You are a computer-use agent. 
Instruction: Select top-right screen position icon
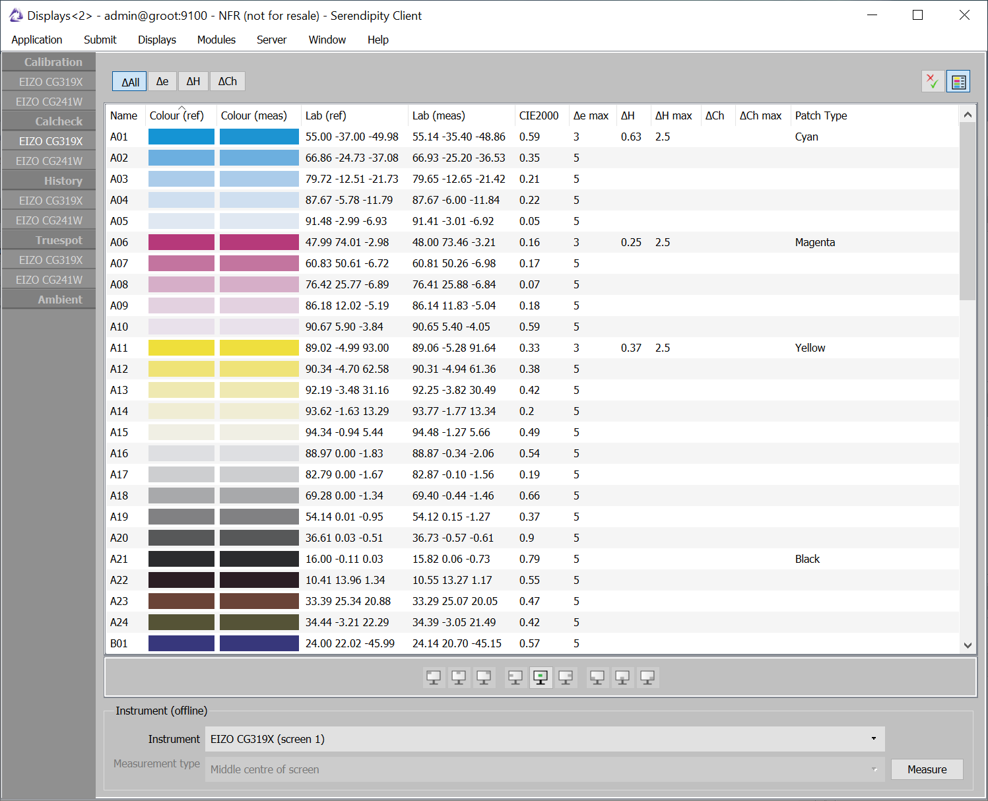[484, 678]
